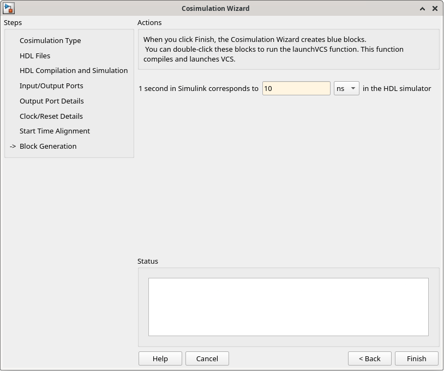This screenshot has width=444, height=371.
Task: Cancel the Cosimulation Wizard
Action: coord(207,358)
